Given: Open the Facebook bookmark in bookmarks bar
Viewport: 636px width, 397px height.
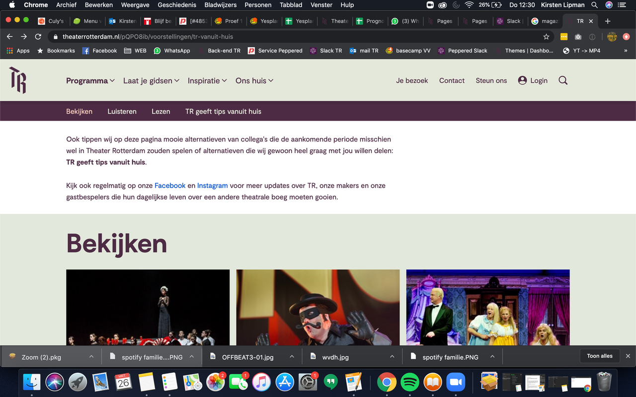Looking at the screenshot, I should click(x=99, y=51).
